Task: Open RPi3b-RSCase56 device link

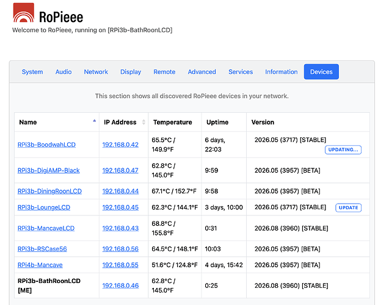Action: pos(42,249)
